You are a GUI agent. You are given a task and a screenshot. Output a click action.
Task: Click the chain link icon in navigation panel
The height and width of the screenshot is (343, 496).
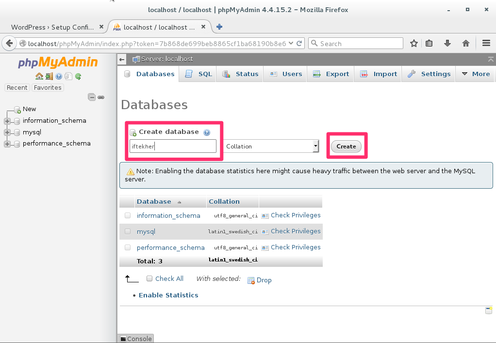101,97
